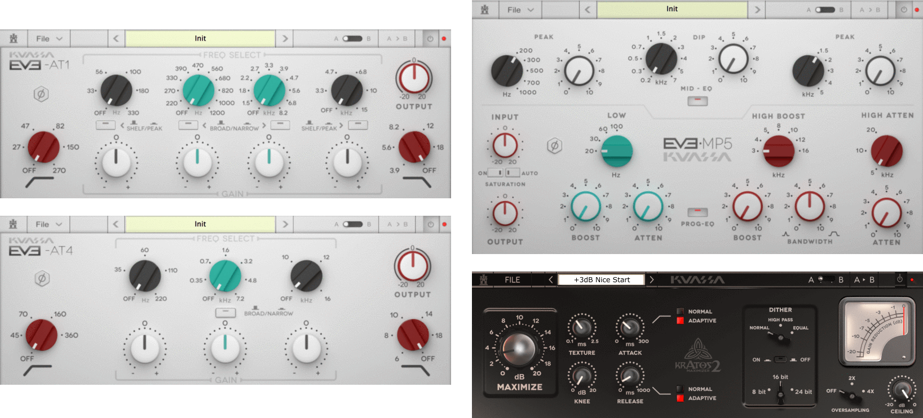Image resolution: width=923 pixels, height=418 pixels.
Task: Click the castle logo icon in EVE-AT1
Action: [x=14, y=39]
